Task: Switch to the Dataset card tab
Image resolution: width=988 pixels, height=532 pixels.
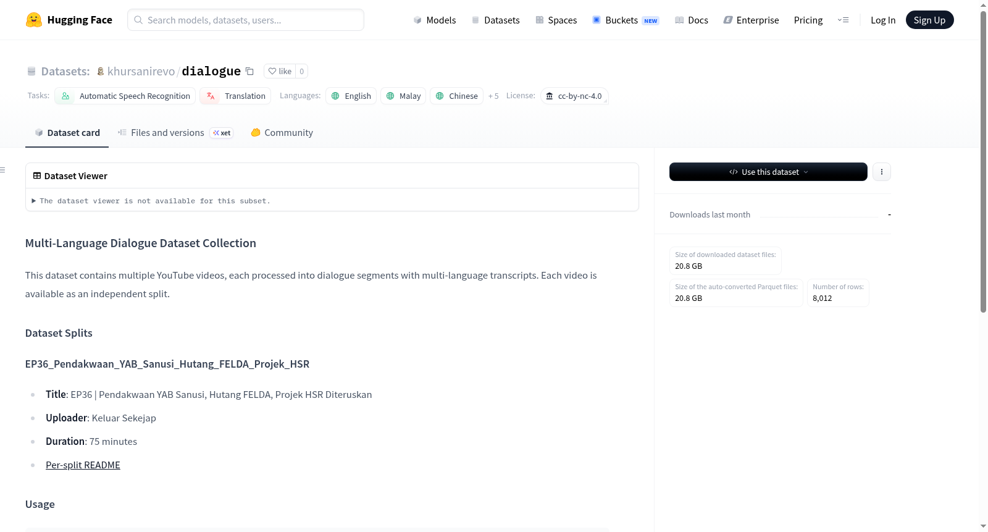Action: (67, 132)
